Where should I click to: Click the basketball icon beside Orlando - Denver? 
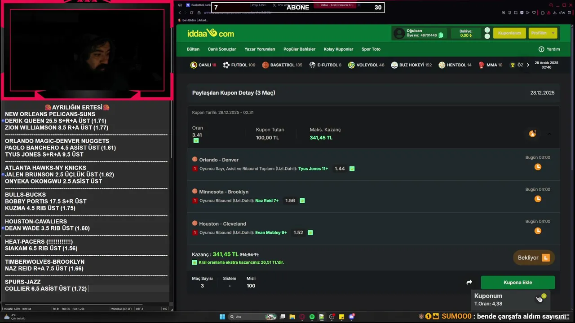(x=195, y=159)
